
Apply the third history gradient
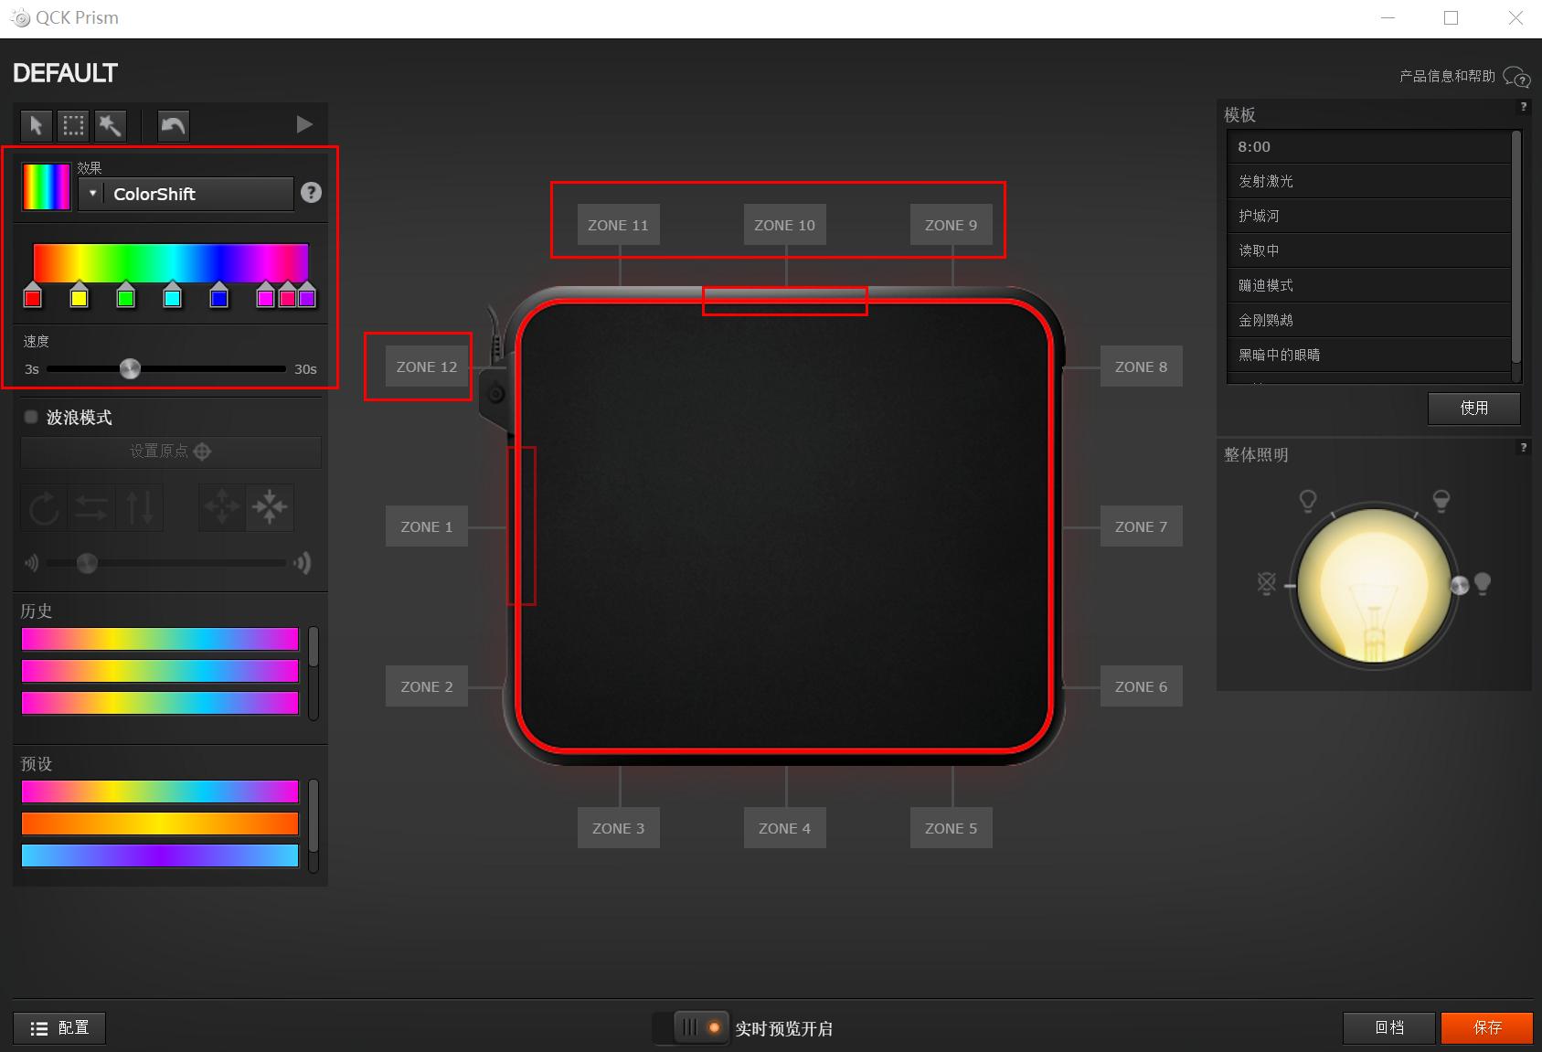tap(160, 703)
